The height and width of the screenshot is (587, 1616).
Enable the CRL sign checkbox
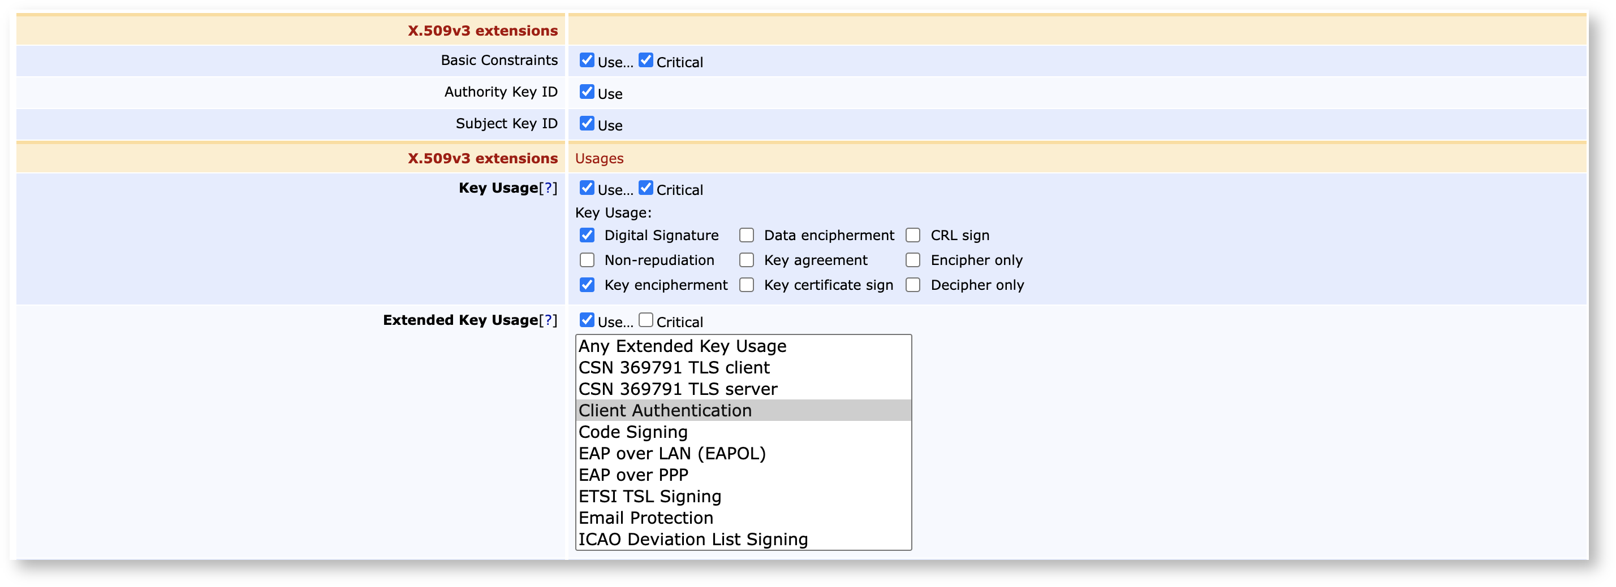[913, 236]
